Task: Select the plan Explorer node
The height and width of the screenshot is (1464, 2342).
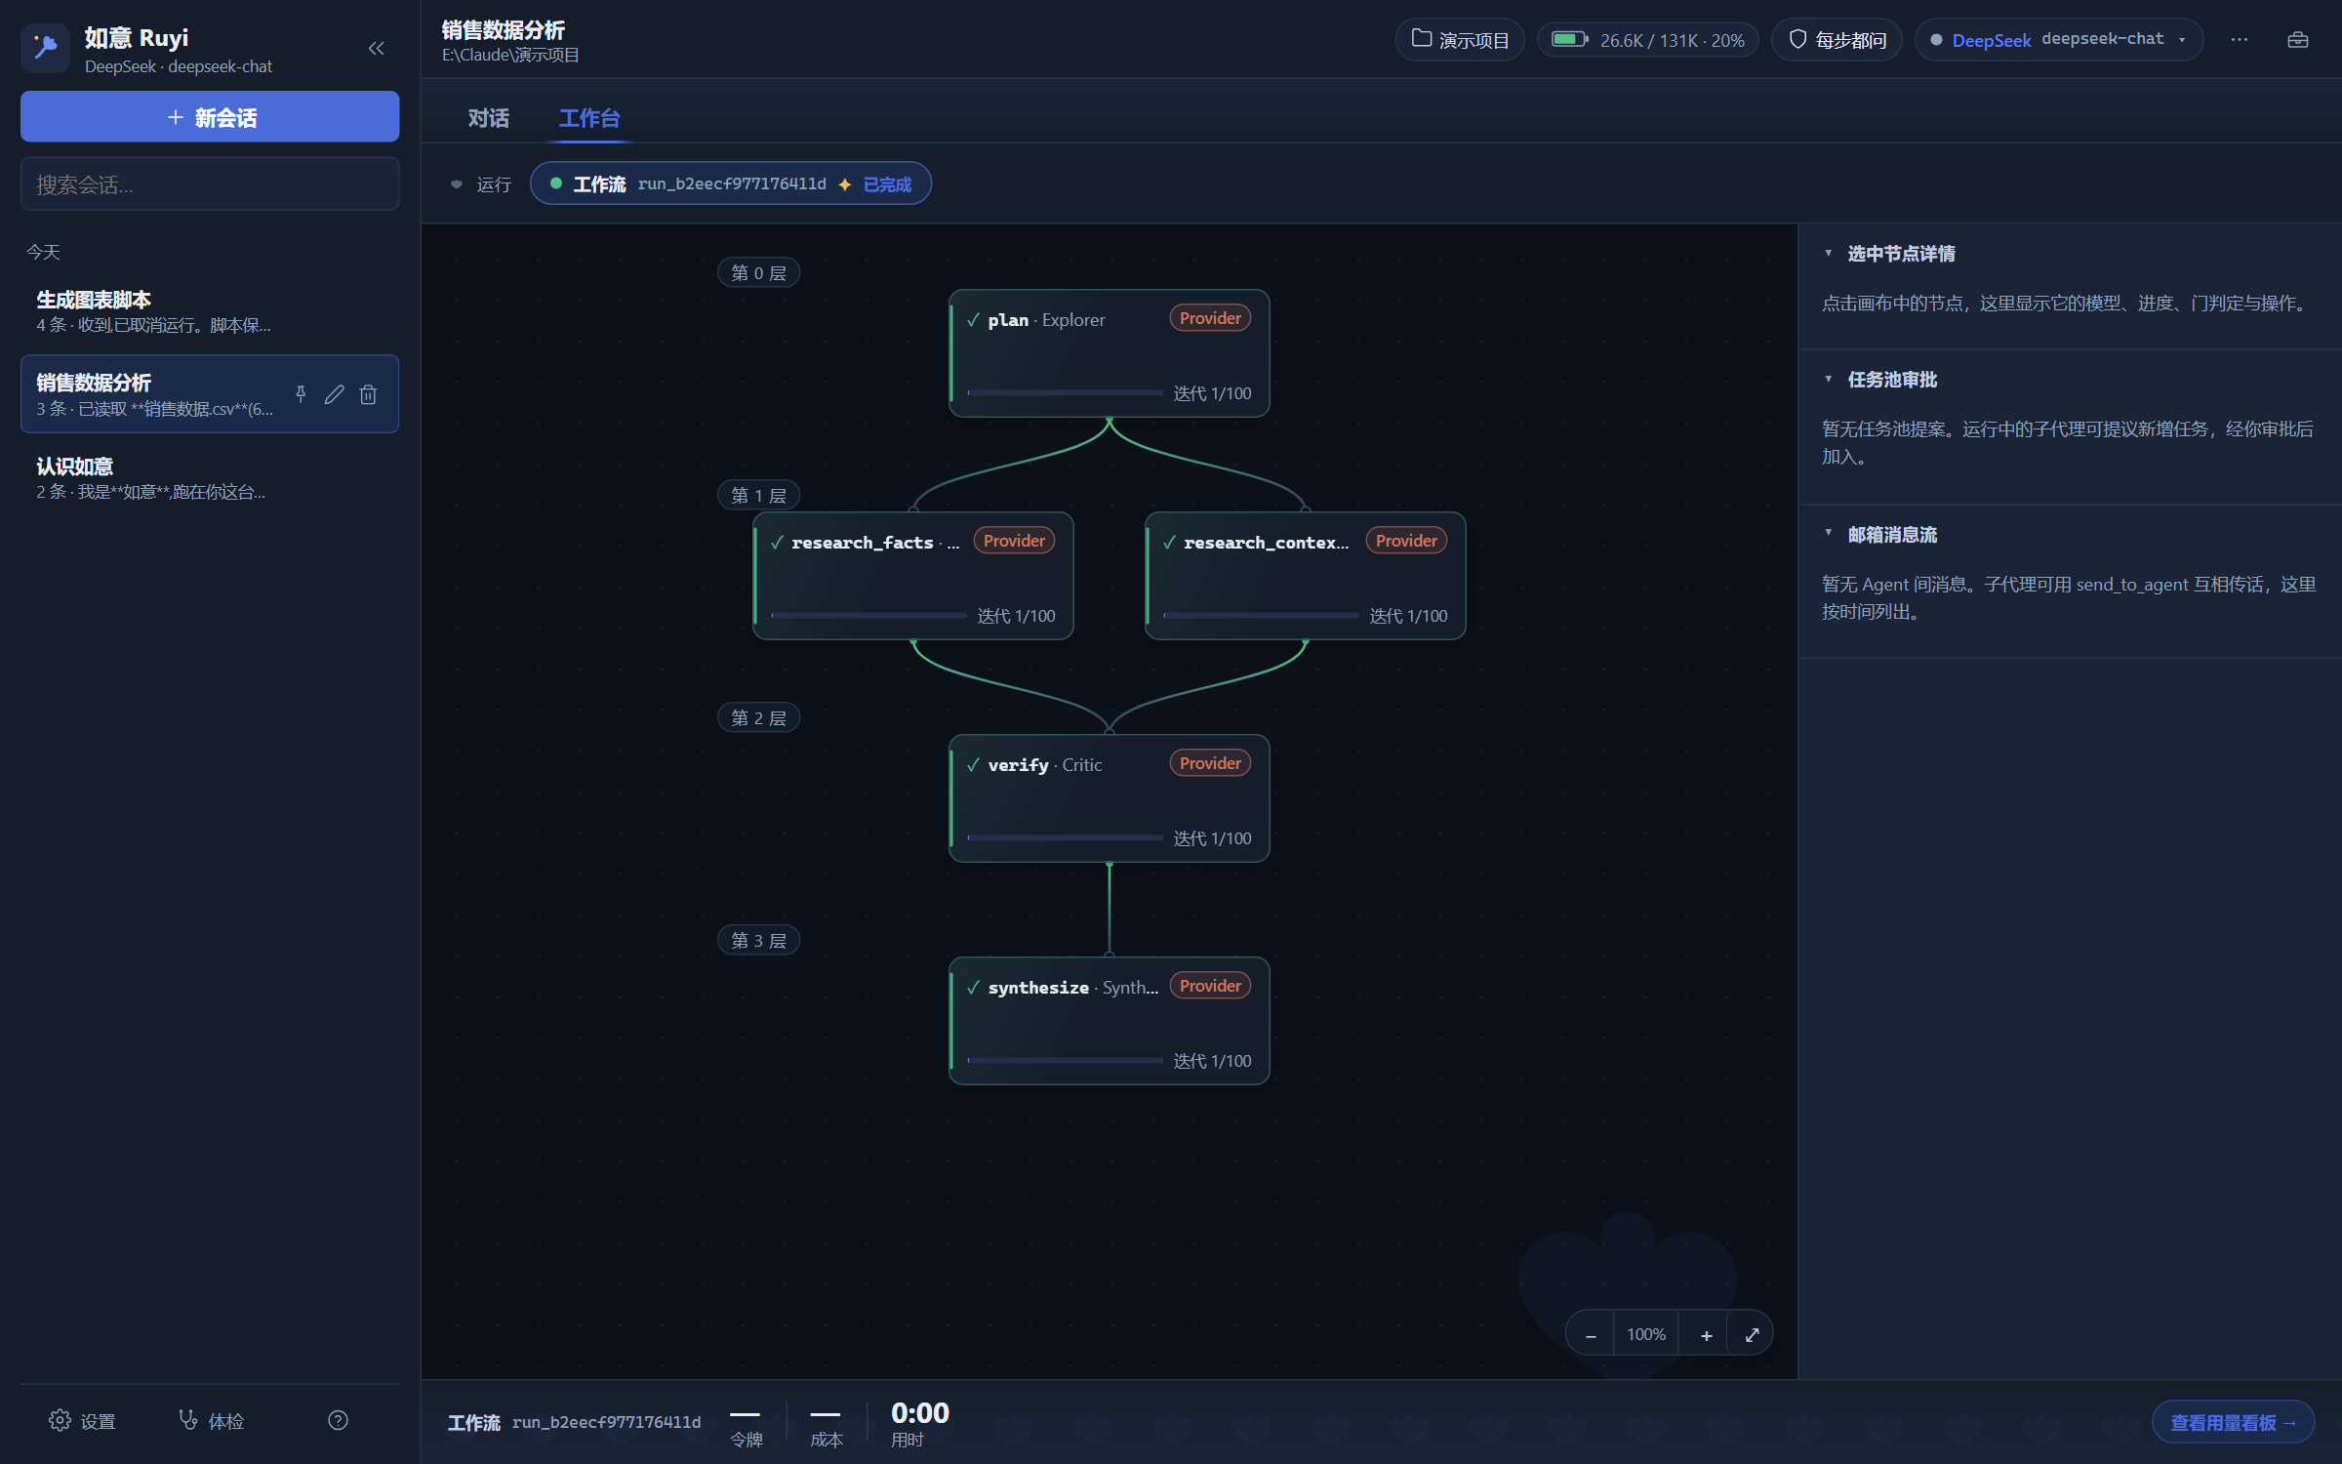Action: click(1110, 353)
